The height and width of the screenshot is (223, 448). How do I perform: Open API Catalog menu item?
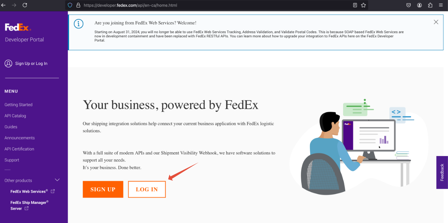tap(15, 116)
